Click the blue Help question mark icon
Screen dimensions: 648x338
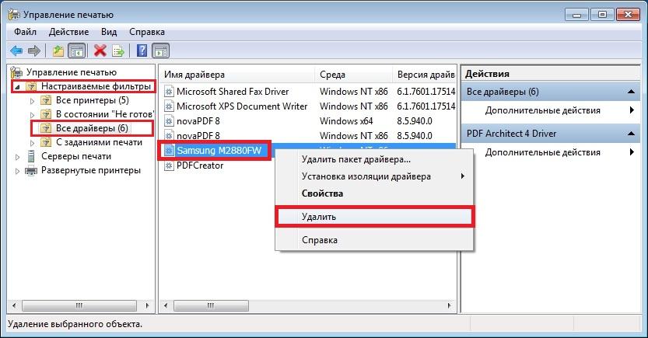click(142, 51)
